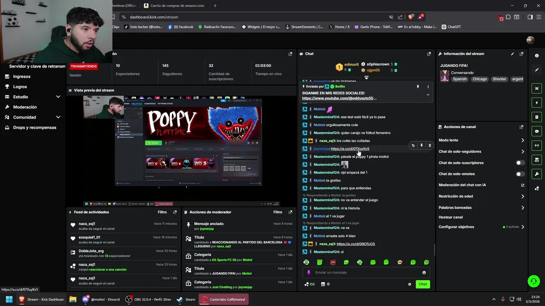The image size is (545, 306).
Task: Open Steam from the Windows taskbar
Action: point(186,300)
